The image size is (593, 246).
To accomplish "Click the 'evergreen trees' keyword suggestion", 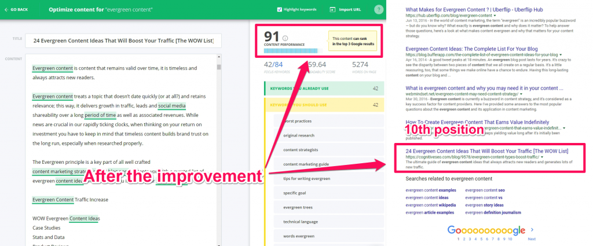I will (329, 207).
